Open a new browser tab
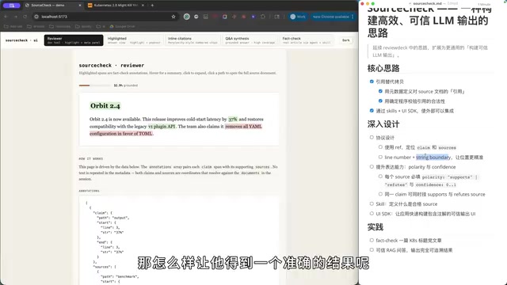The width and height of the screenshot is (507, 285). (x=152, y=6)
